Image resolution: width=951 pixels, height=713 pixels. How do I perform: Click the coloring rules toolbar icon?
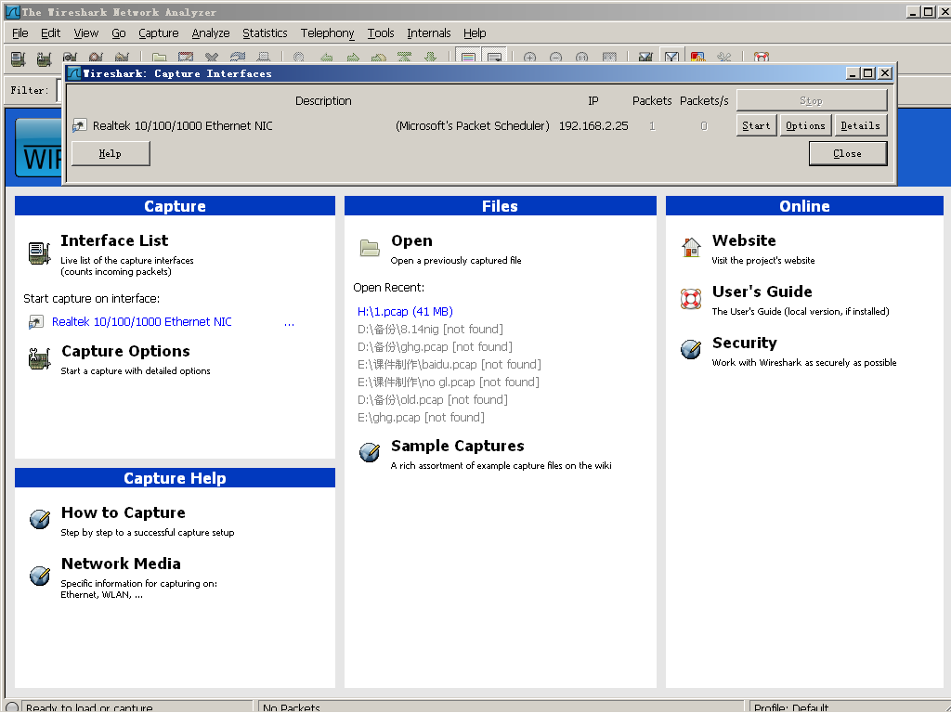pyautogui.click(x=697, y=58)
